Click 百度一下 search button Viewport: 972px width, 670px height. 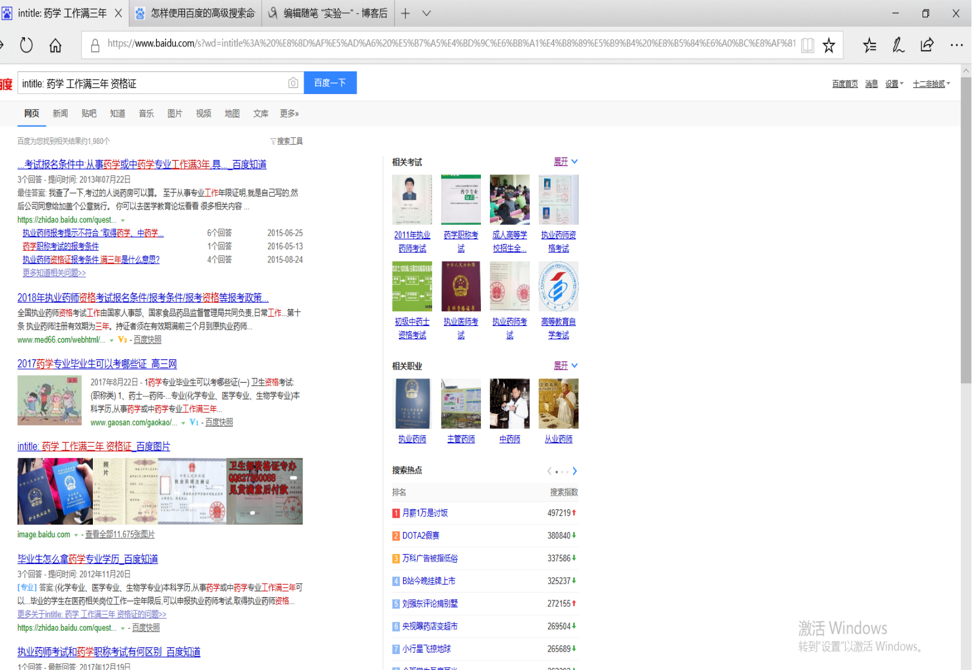point(330,83)
